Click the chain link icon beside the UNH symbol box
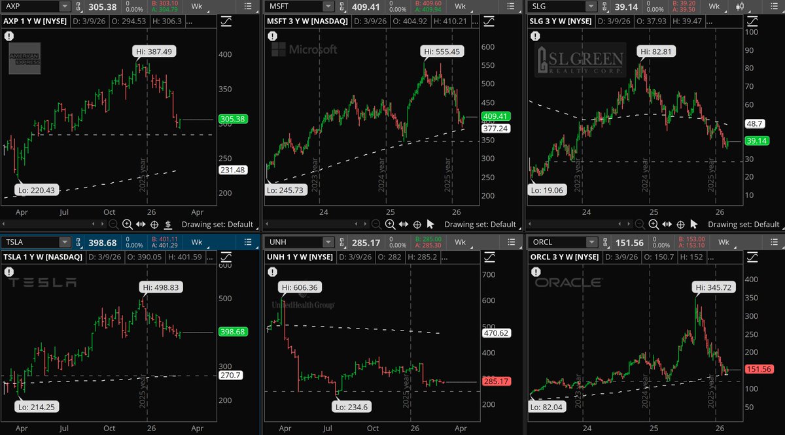 [x=342, y=242]
